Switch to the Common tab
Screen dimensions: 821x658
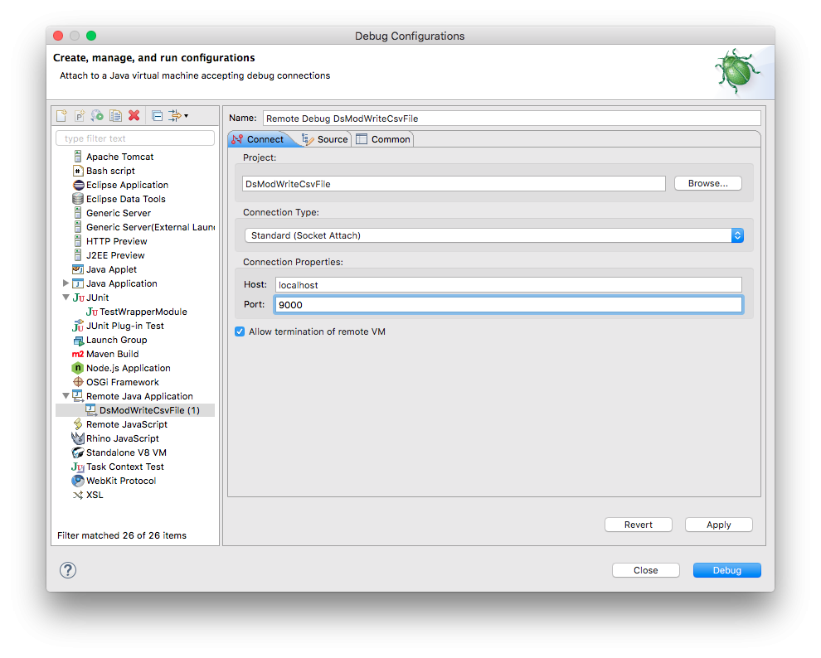(x=383, y=139)
